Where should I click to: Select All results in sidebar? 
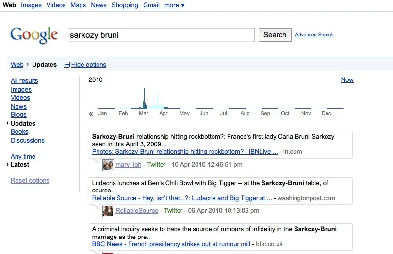click(24, 80)
